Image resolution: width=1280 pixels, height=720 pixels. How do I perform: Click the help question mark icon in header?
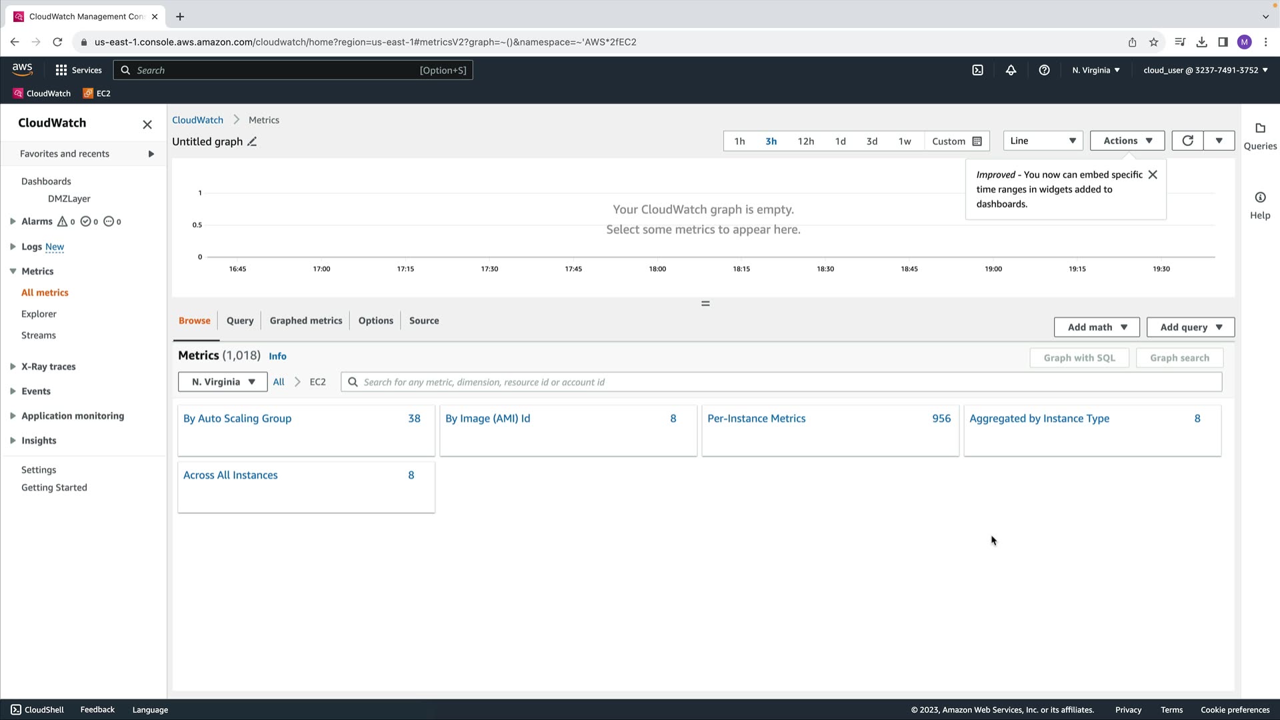[1044, 70]
